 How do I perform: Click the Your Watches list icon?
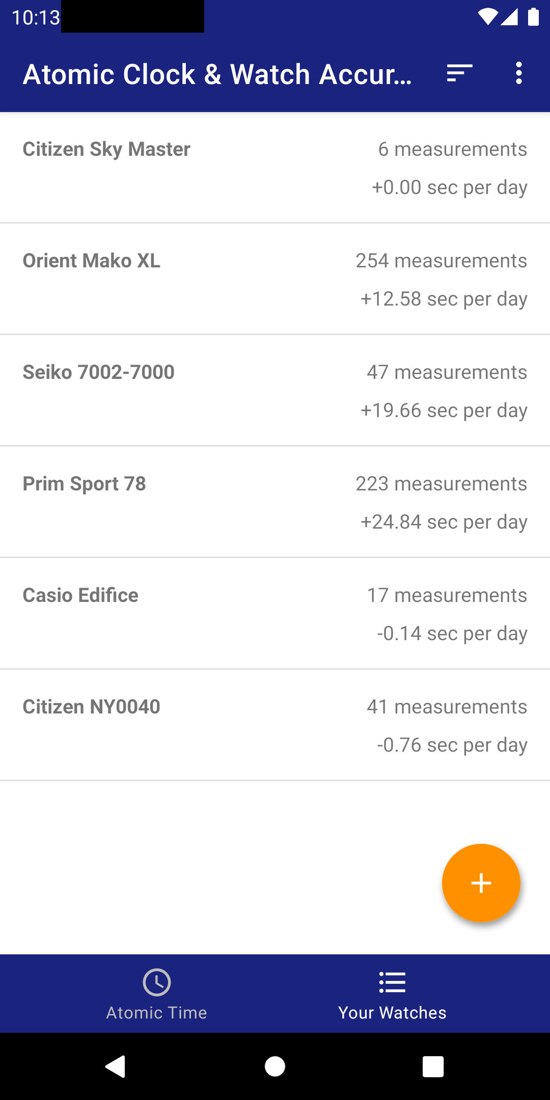click(392, 982)
